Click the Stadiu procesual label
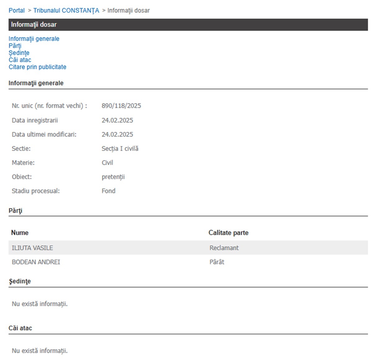 [36, 191]
